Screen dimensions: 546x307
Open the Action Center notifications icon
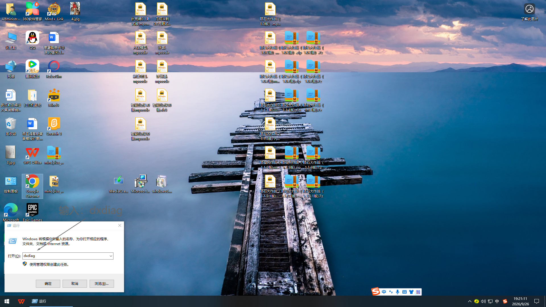point(537,301)
